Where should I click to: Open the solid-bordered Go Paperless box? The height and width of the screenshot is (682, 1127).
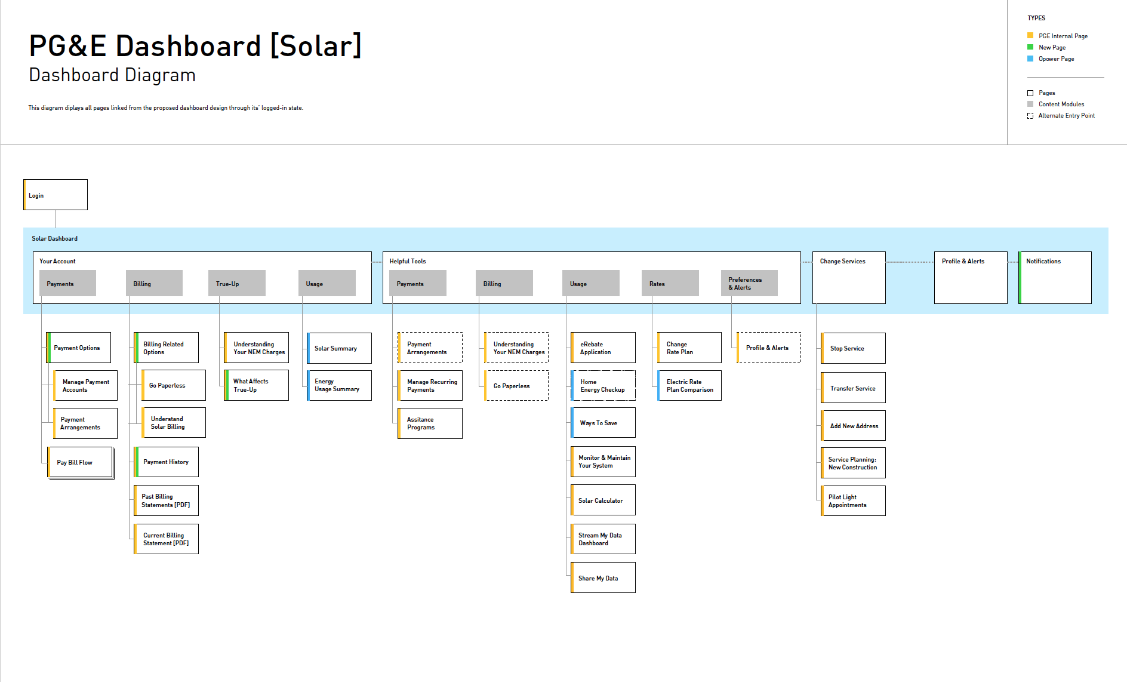coord(174,385)
